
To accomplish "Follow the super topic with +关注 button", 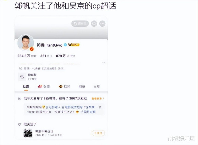I will [x=98, y=133].
